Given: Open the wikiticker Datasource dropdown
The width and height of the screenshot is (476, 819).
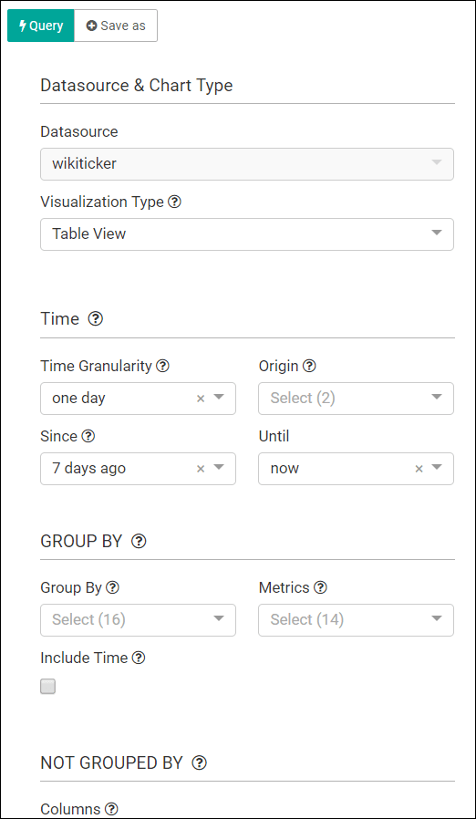Looking at the screenshot, I should [247, 164].
